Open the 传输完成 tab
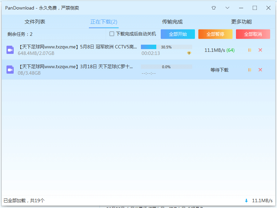The width and height of the screenshot is (277, 208). (x=172, y=22)
